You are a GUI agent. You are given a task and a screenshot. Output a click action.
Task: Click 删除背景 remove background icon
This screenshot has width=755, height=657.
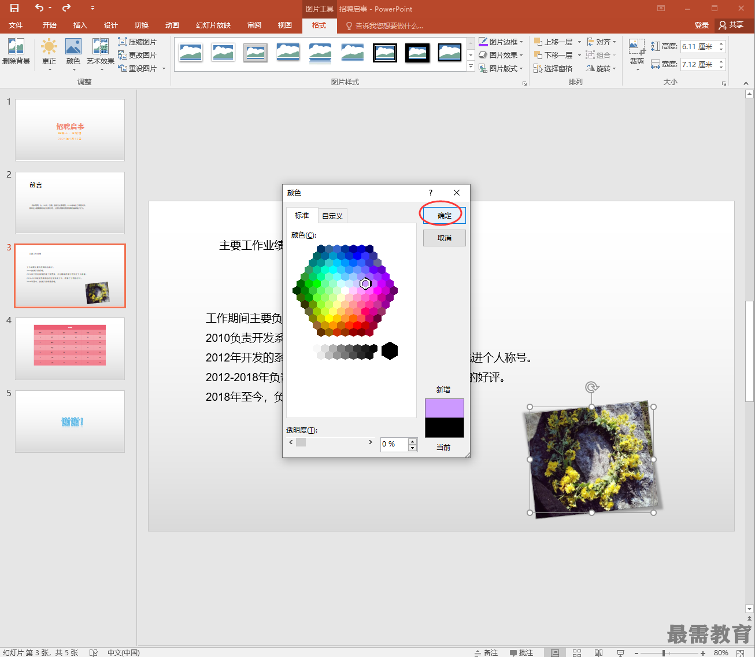pyautogui.click(x=16, y=52)
